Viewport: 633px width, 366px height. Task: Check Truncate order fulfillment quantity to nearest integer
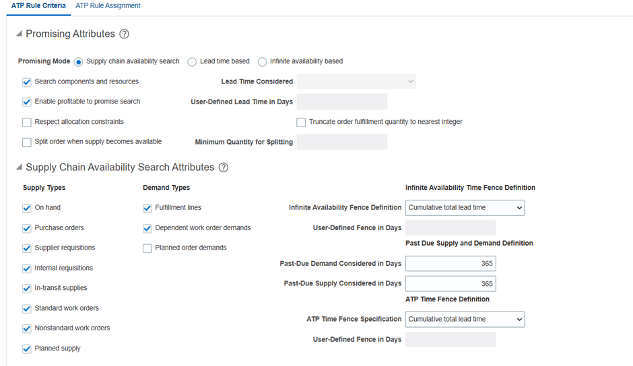301,122
